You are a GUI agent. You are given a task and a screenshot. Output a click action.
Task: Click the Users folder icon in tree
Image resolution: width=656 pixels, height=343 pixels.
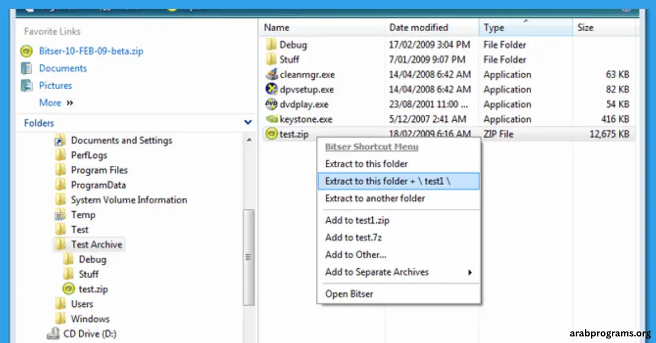61,304
